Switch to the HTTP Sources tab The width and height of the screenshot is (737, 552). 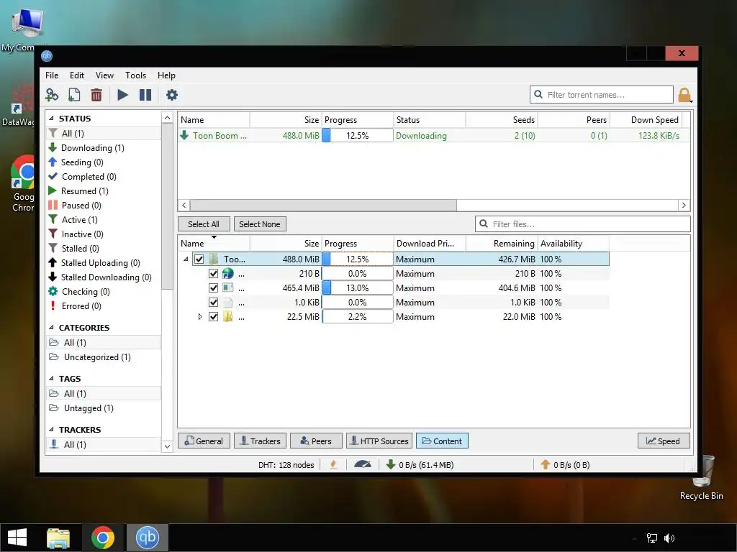tap(379, 441)
